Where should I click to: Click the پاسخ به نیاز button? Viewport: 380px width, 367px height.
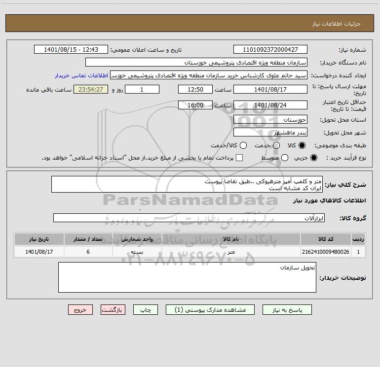[x=287, y=310]
